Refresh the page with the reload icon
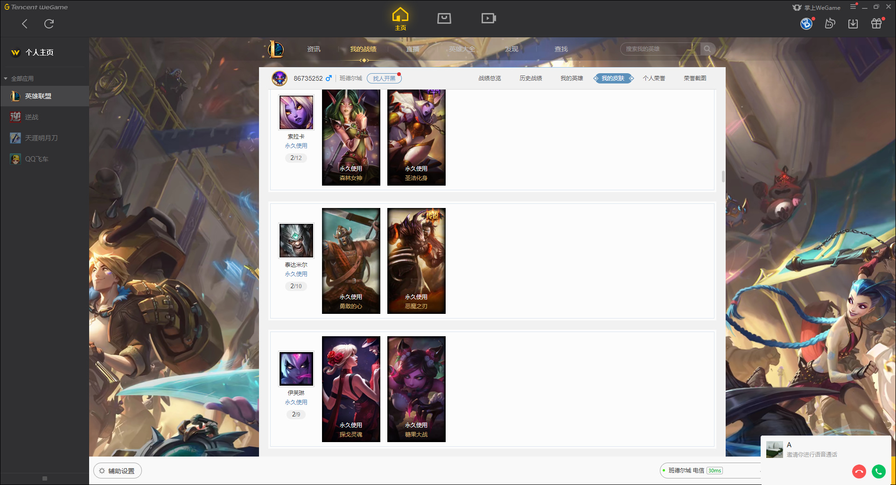The image size is (896, 485). [49, 24]
